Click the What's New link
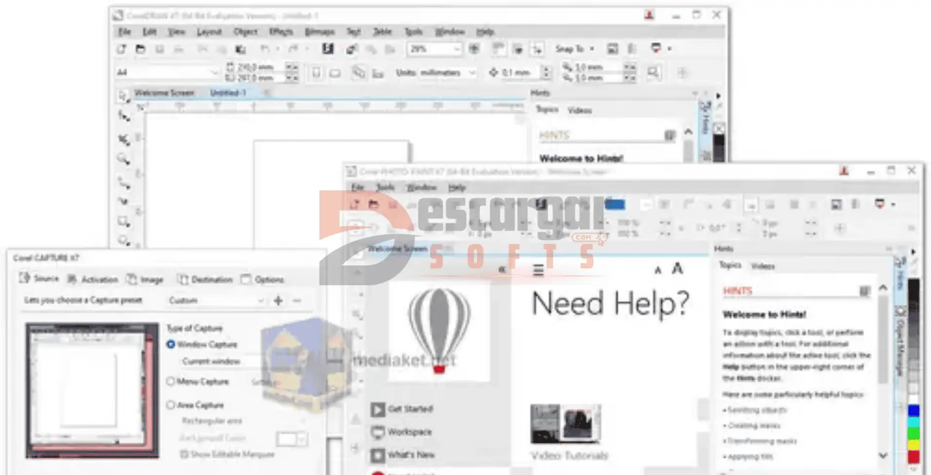Image resolution: width=931 pixels, height=475 pixels. click(411, 455)
